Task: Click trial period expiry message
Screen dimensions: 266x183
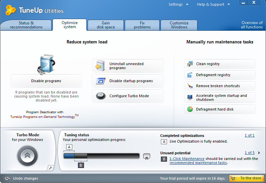Action: [x=193, y=178]
